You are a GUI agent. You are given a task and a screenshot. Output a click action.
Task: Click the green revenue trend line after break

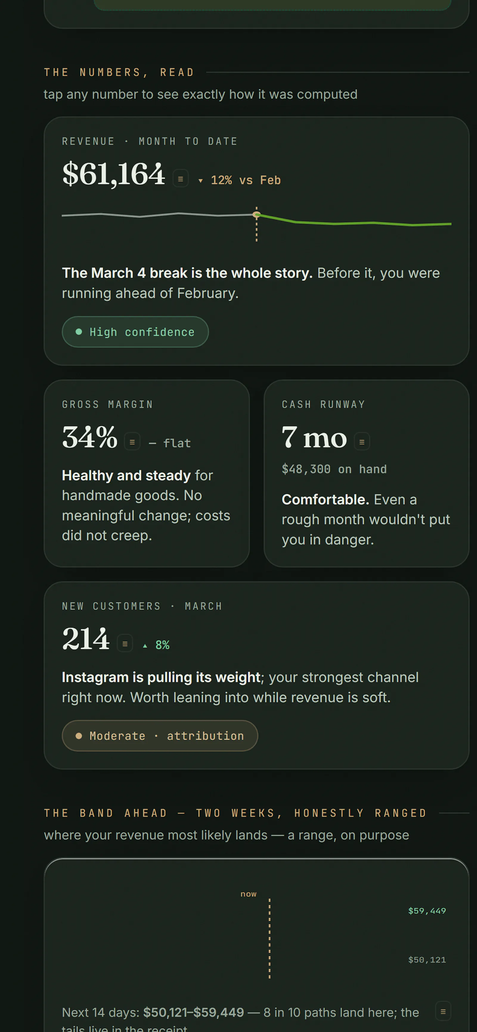[x=354, y=221]
